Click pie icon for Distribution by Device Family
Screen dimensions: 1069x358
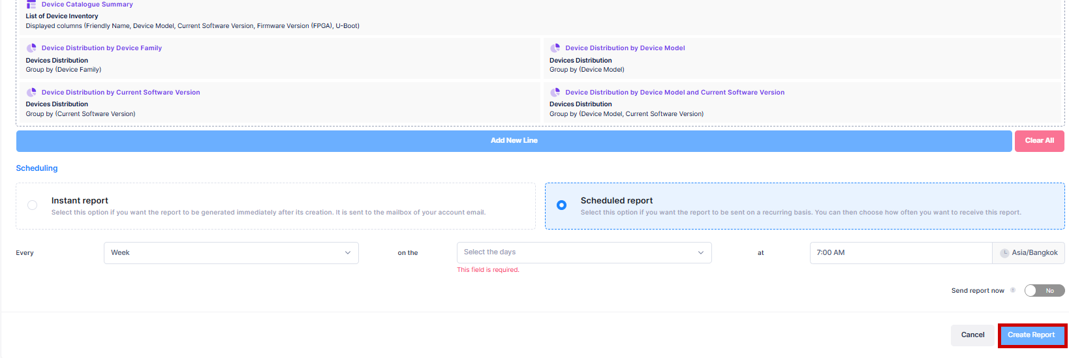click(31, 48)
